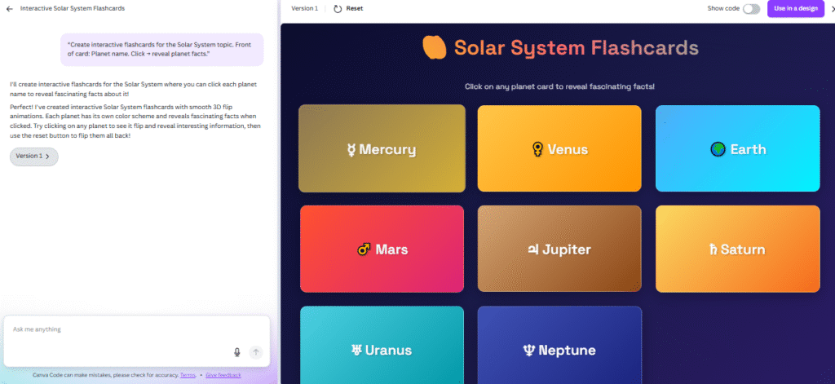Click Use in a design button
Viewport: 835px width, 384px height.
click(x=796, y=8)
